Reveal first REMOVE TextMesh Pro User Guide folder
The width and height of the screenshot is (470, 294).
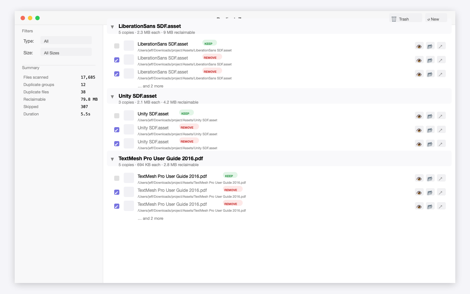430,192
